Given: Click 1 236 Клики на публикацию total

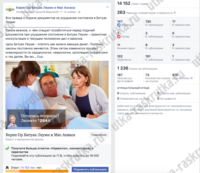Looking at the screenshot, I should 137,68.
